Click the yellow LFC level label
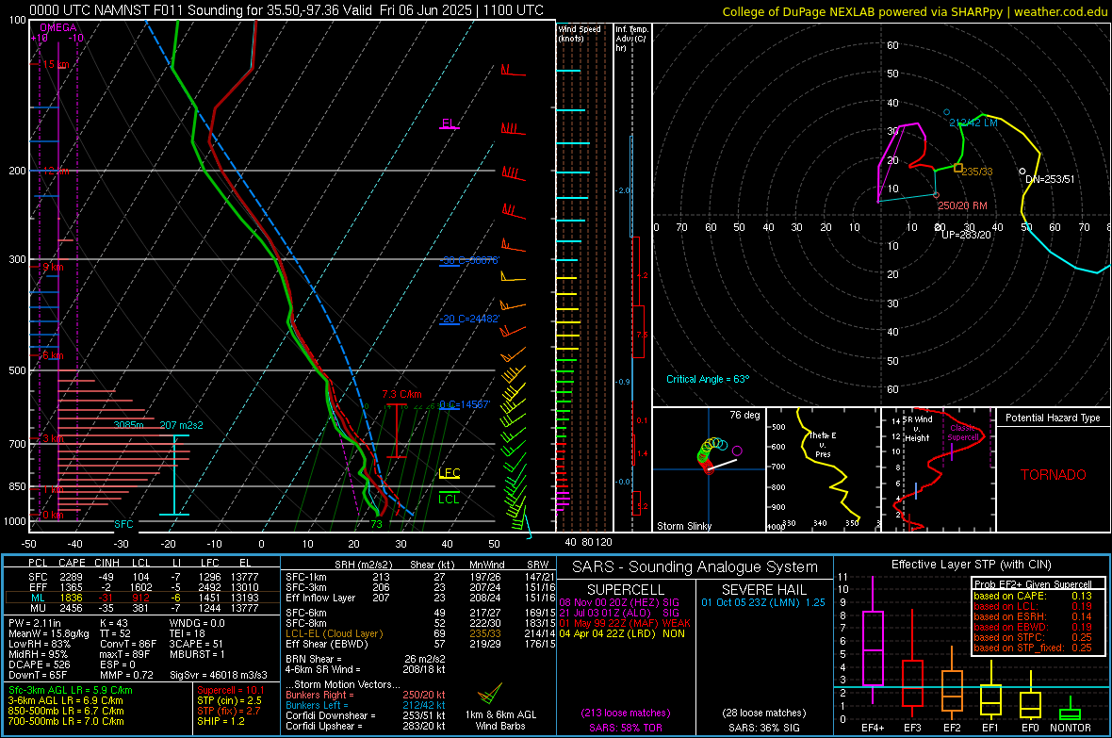This screenshot has width=1112, height=738. (449, 473)
